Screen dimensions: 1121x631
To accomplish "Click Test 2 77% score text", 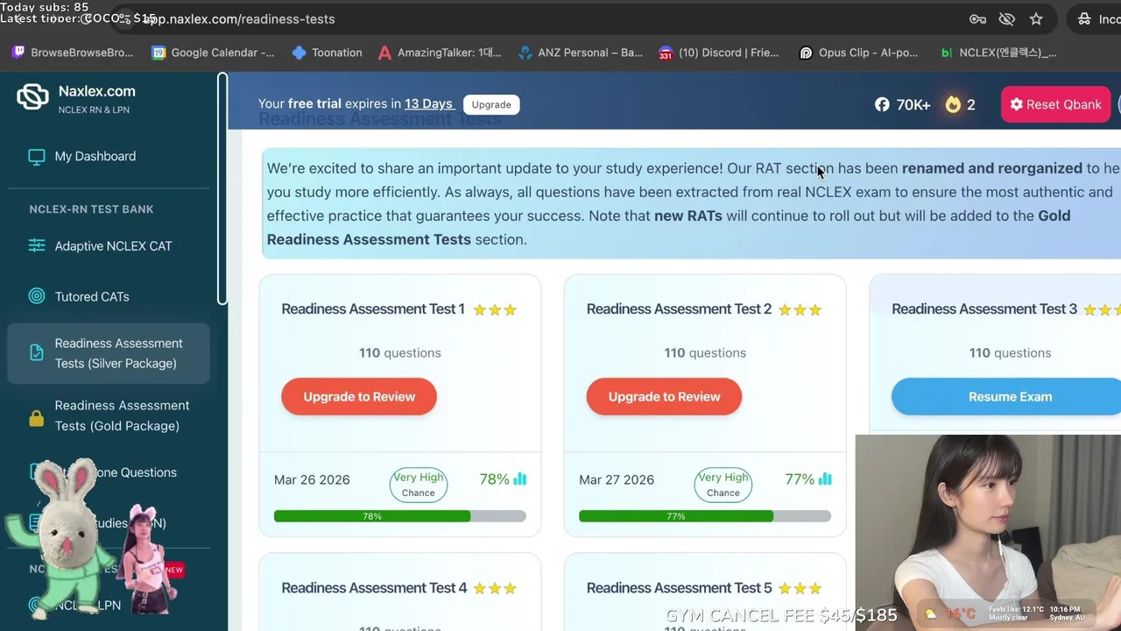I will 800,479.
